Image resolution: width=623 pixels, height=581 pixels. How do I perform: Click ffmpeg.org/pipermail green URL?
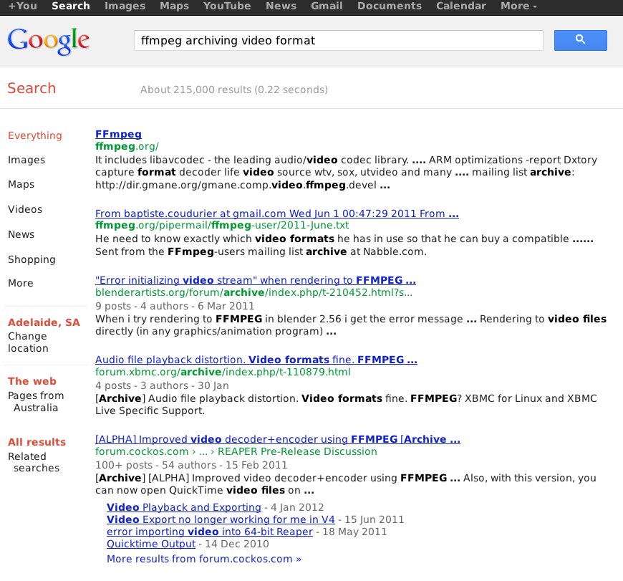pyautogui.click(x=222, y=226)
